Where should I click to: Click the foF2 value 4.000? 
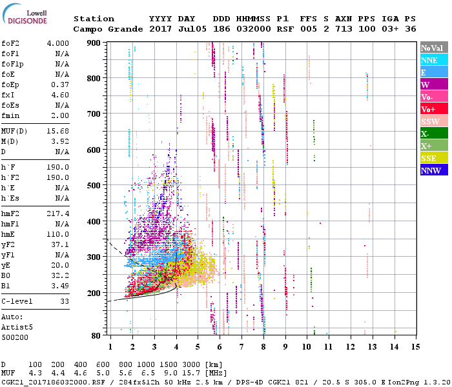(57, 43)
